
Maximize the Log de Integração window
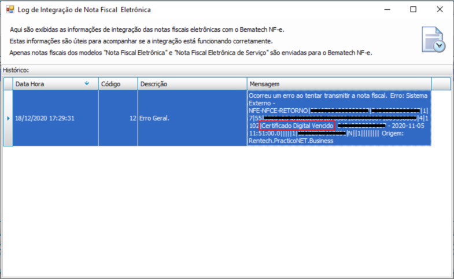coord(414,10)
